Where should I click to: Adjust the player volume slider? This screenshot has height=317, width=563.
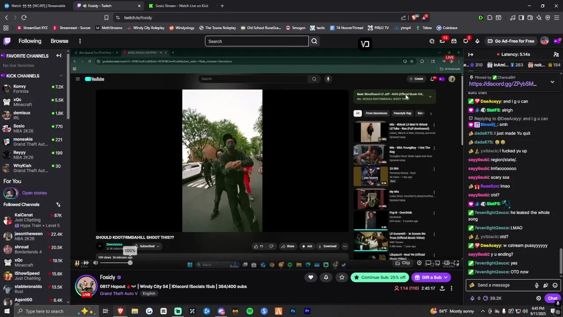click(116, 263)
